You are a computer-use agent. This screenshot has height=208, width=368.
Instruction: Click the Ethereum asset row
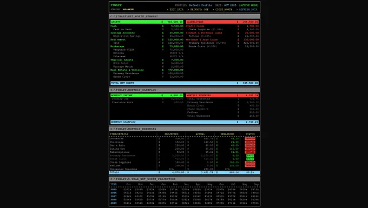point(147,56)
